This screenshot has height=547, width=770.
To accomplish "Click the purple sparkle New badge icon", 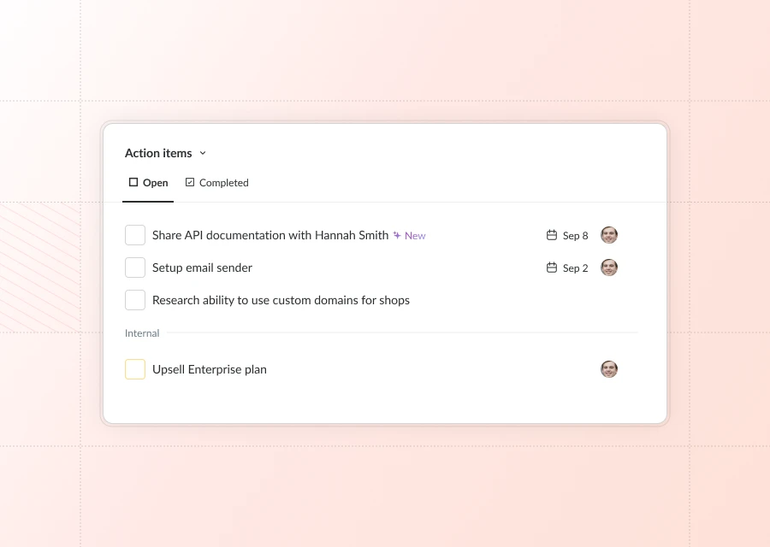I will 397,235.
